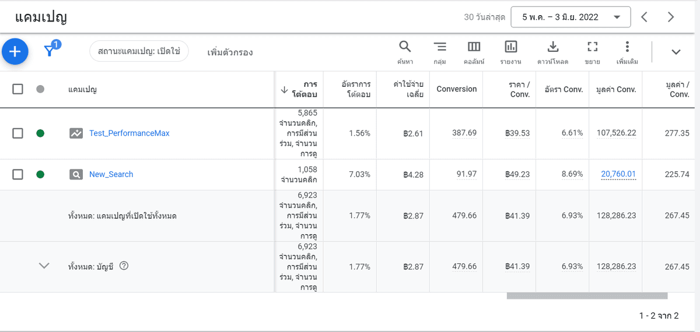The height and width of the screenshot is (332, 700).
Task: Open the Test_PerformanceMax campaign link
Action: (129, 133)
